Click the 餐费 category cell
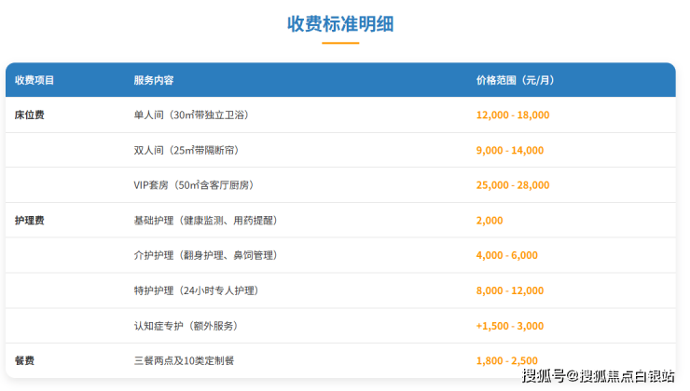This screenshot has height=391, width=690. point(25,360)
